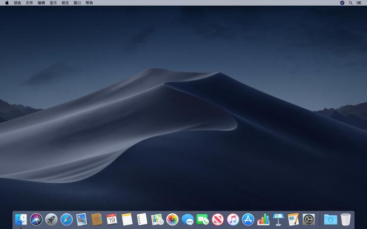Open Downloads folder in Dock

coord(330,219)
